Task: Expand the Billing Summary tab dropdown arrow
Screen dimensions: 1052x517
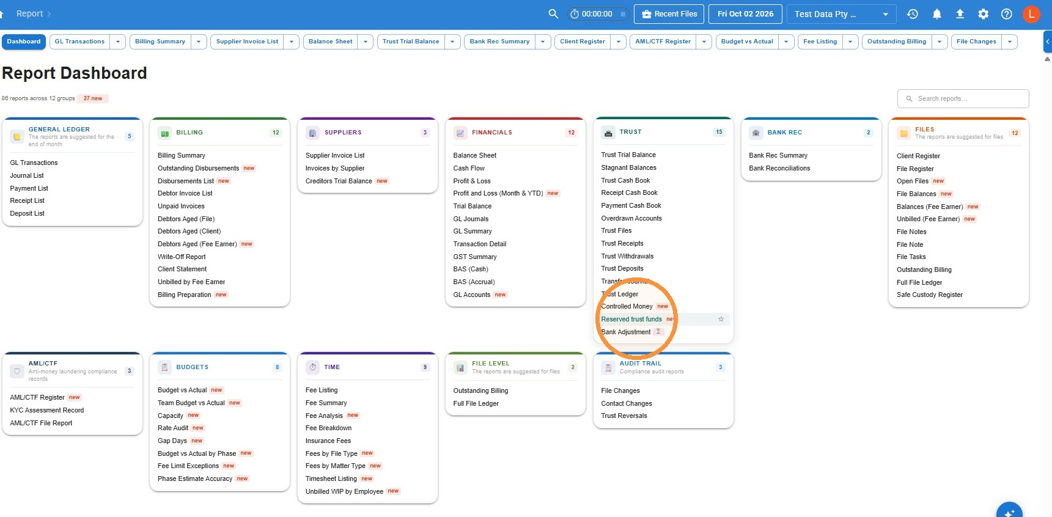Action: (x=199, y=42)
